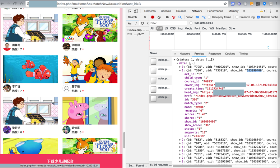Filter requests by Img type
The width and height of the screenshot is (280, 168).
[180, 28]
